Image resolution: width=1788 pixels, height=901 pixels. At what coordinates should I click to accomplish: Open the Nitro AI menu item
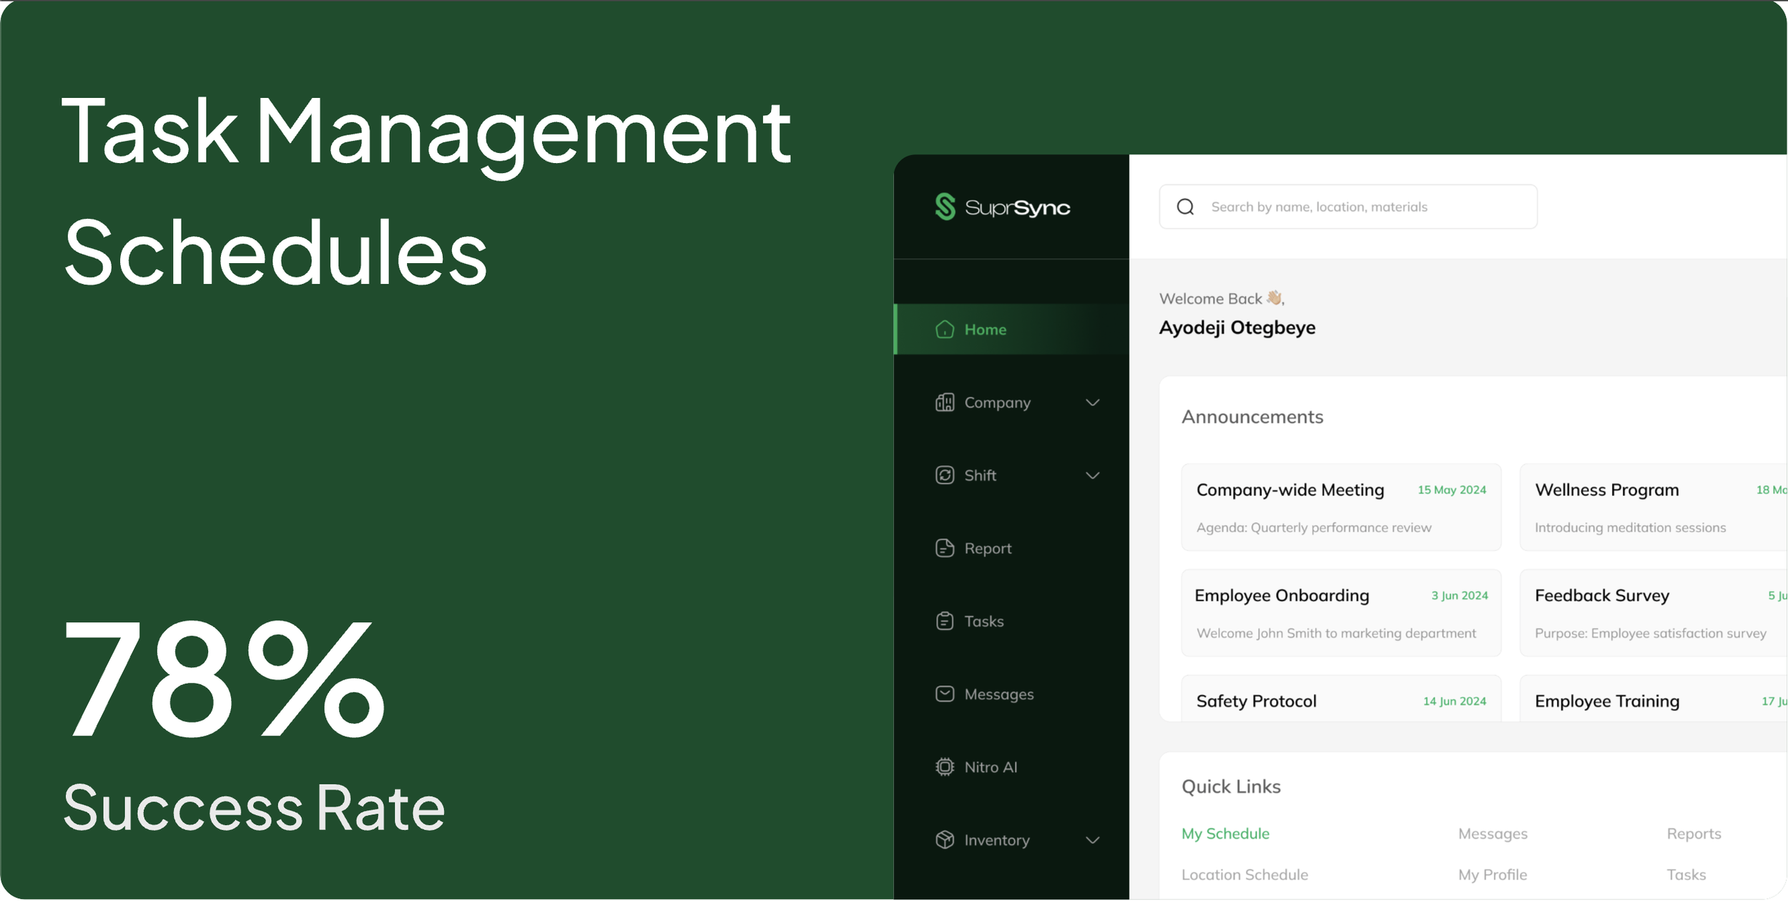pos(991,767)
